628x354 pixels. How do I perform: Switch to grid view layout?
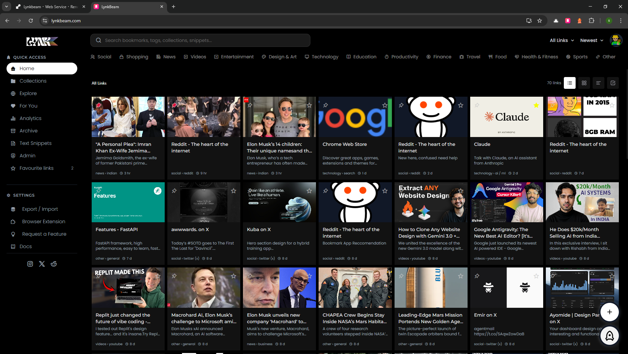tap(584, 83)
